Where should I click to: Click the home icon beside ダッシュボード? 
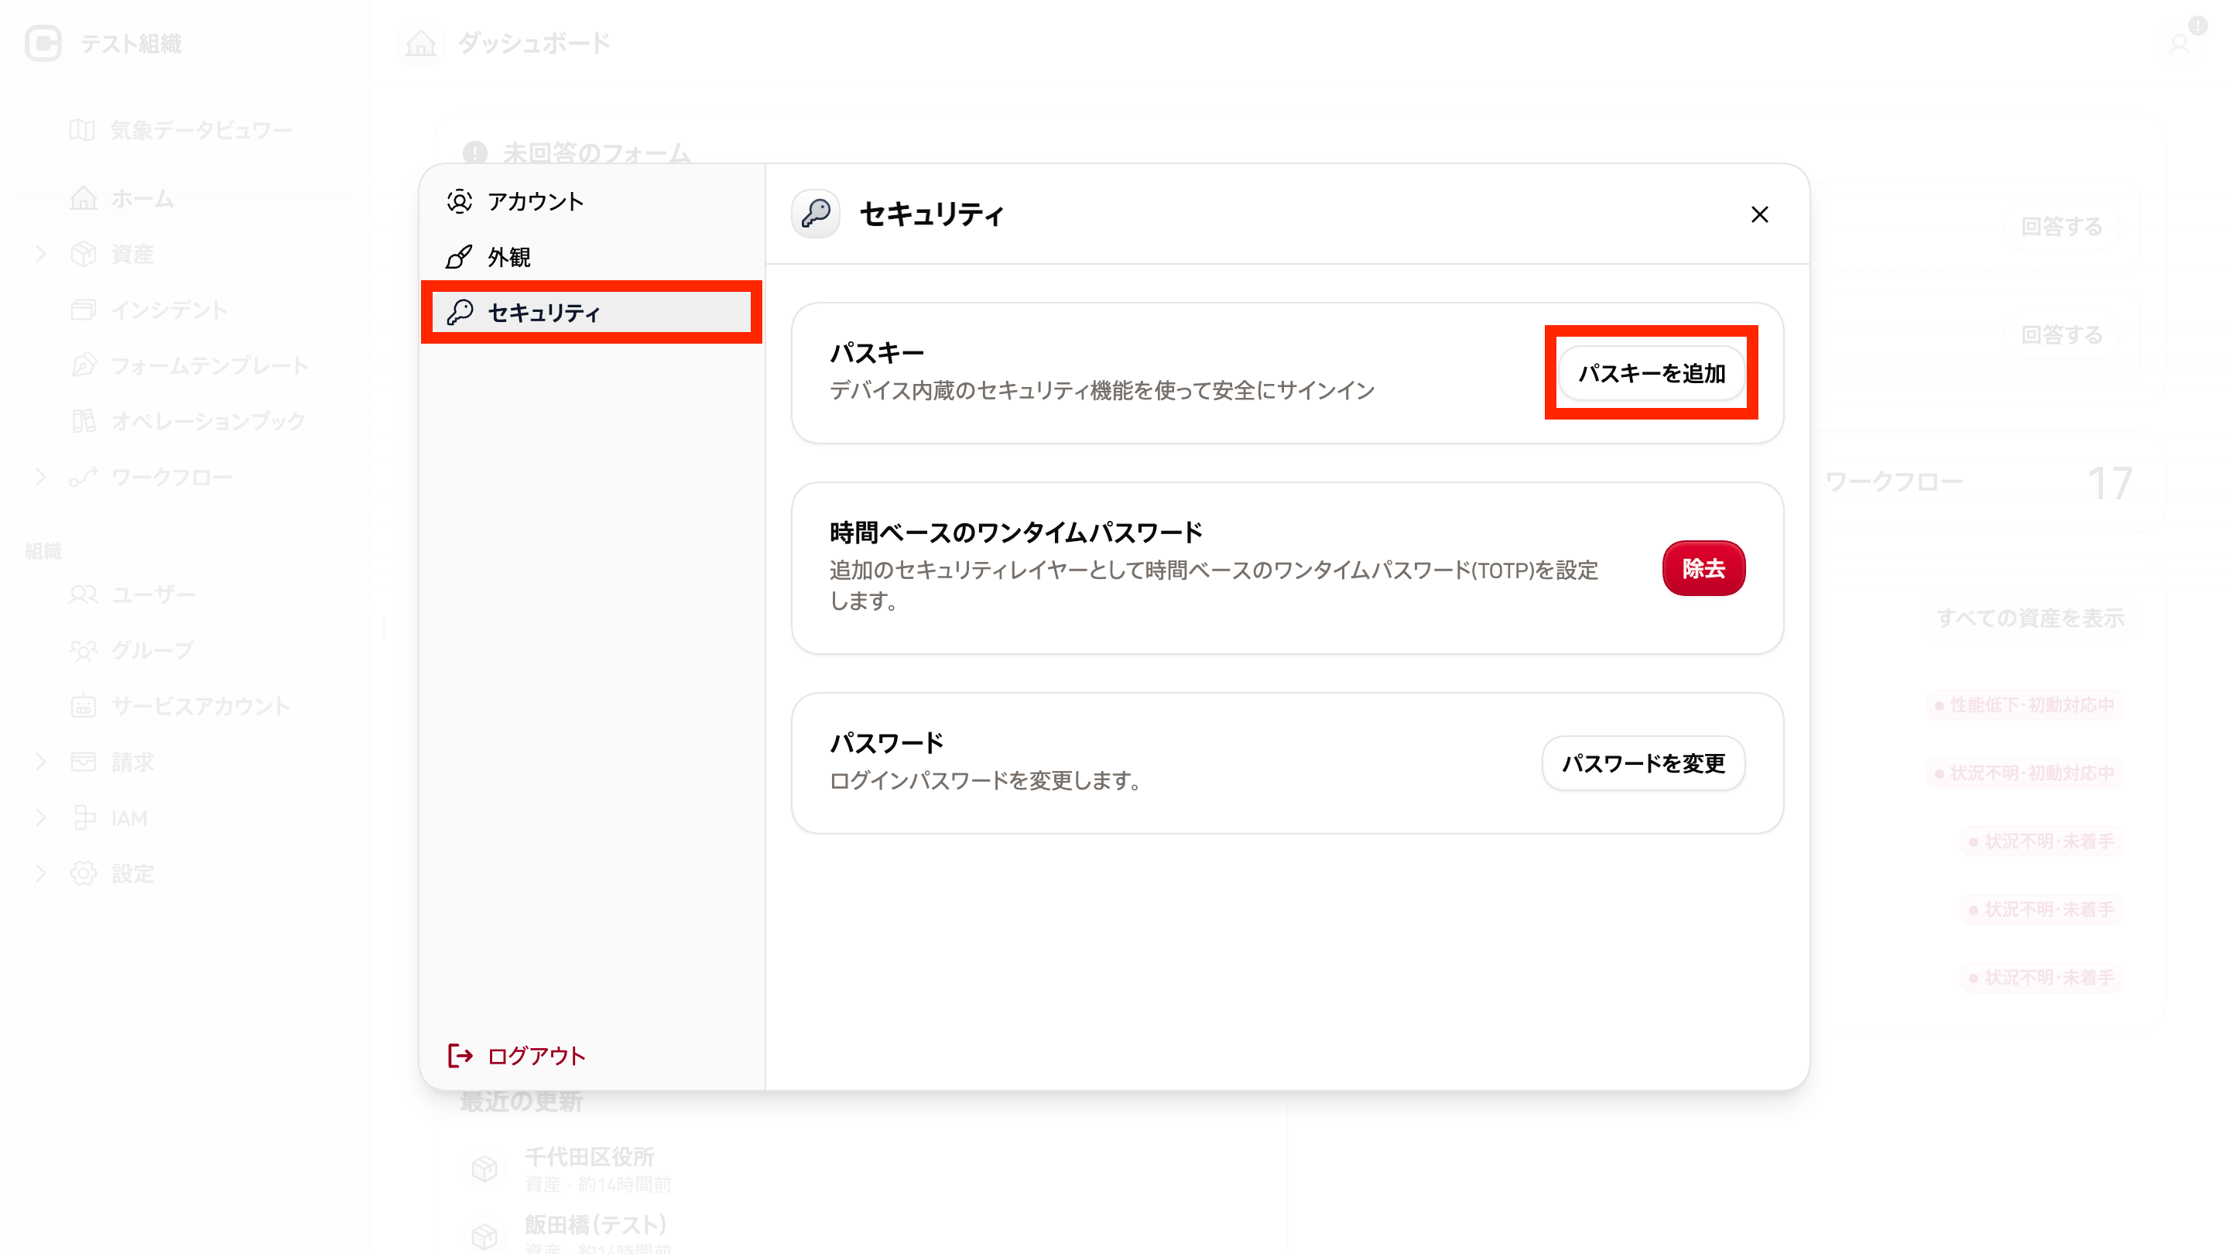point(421,43)
